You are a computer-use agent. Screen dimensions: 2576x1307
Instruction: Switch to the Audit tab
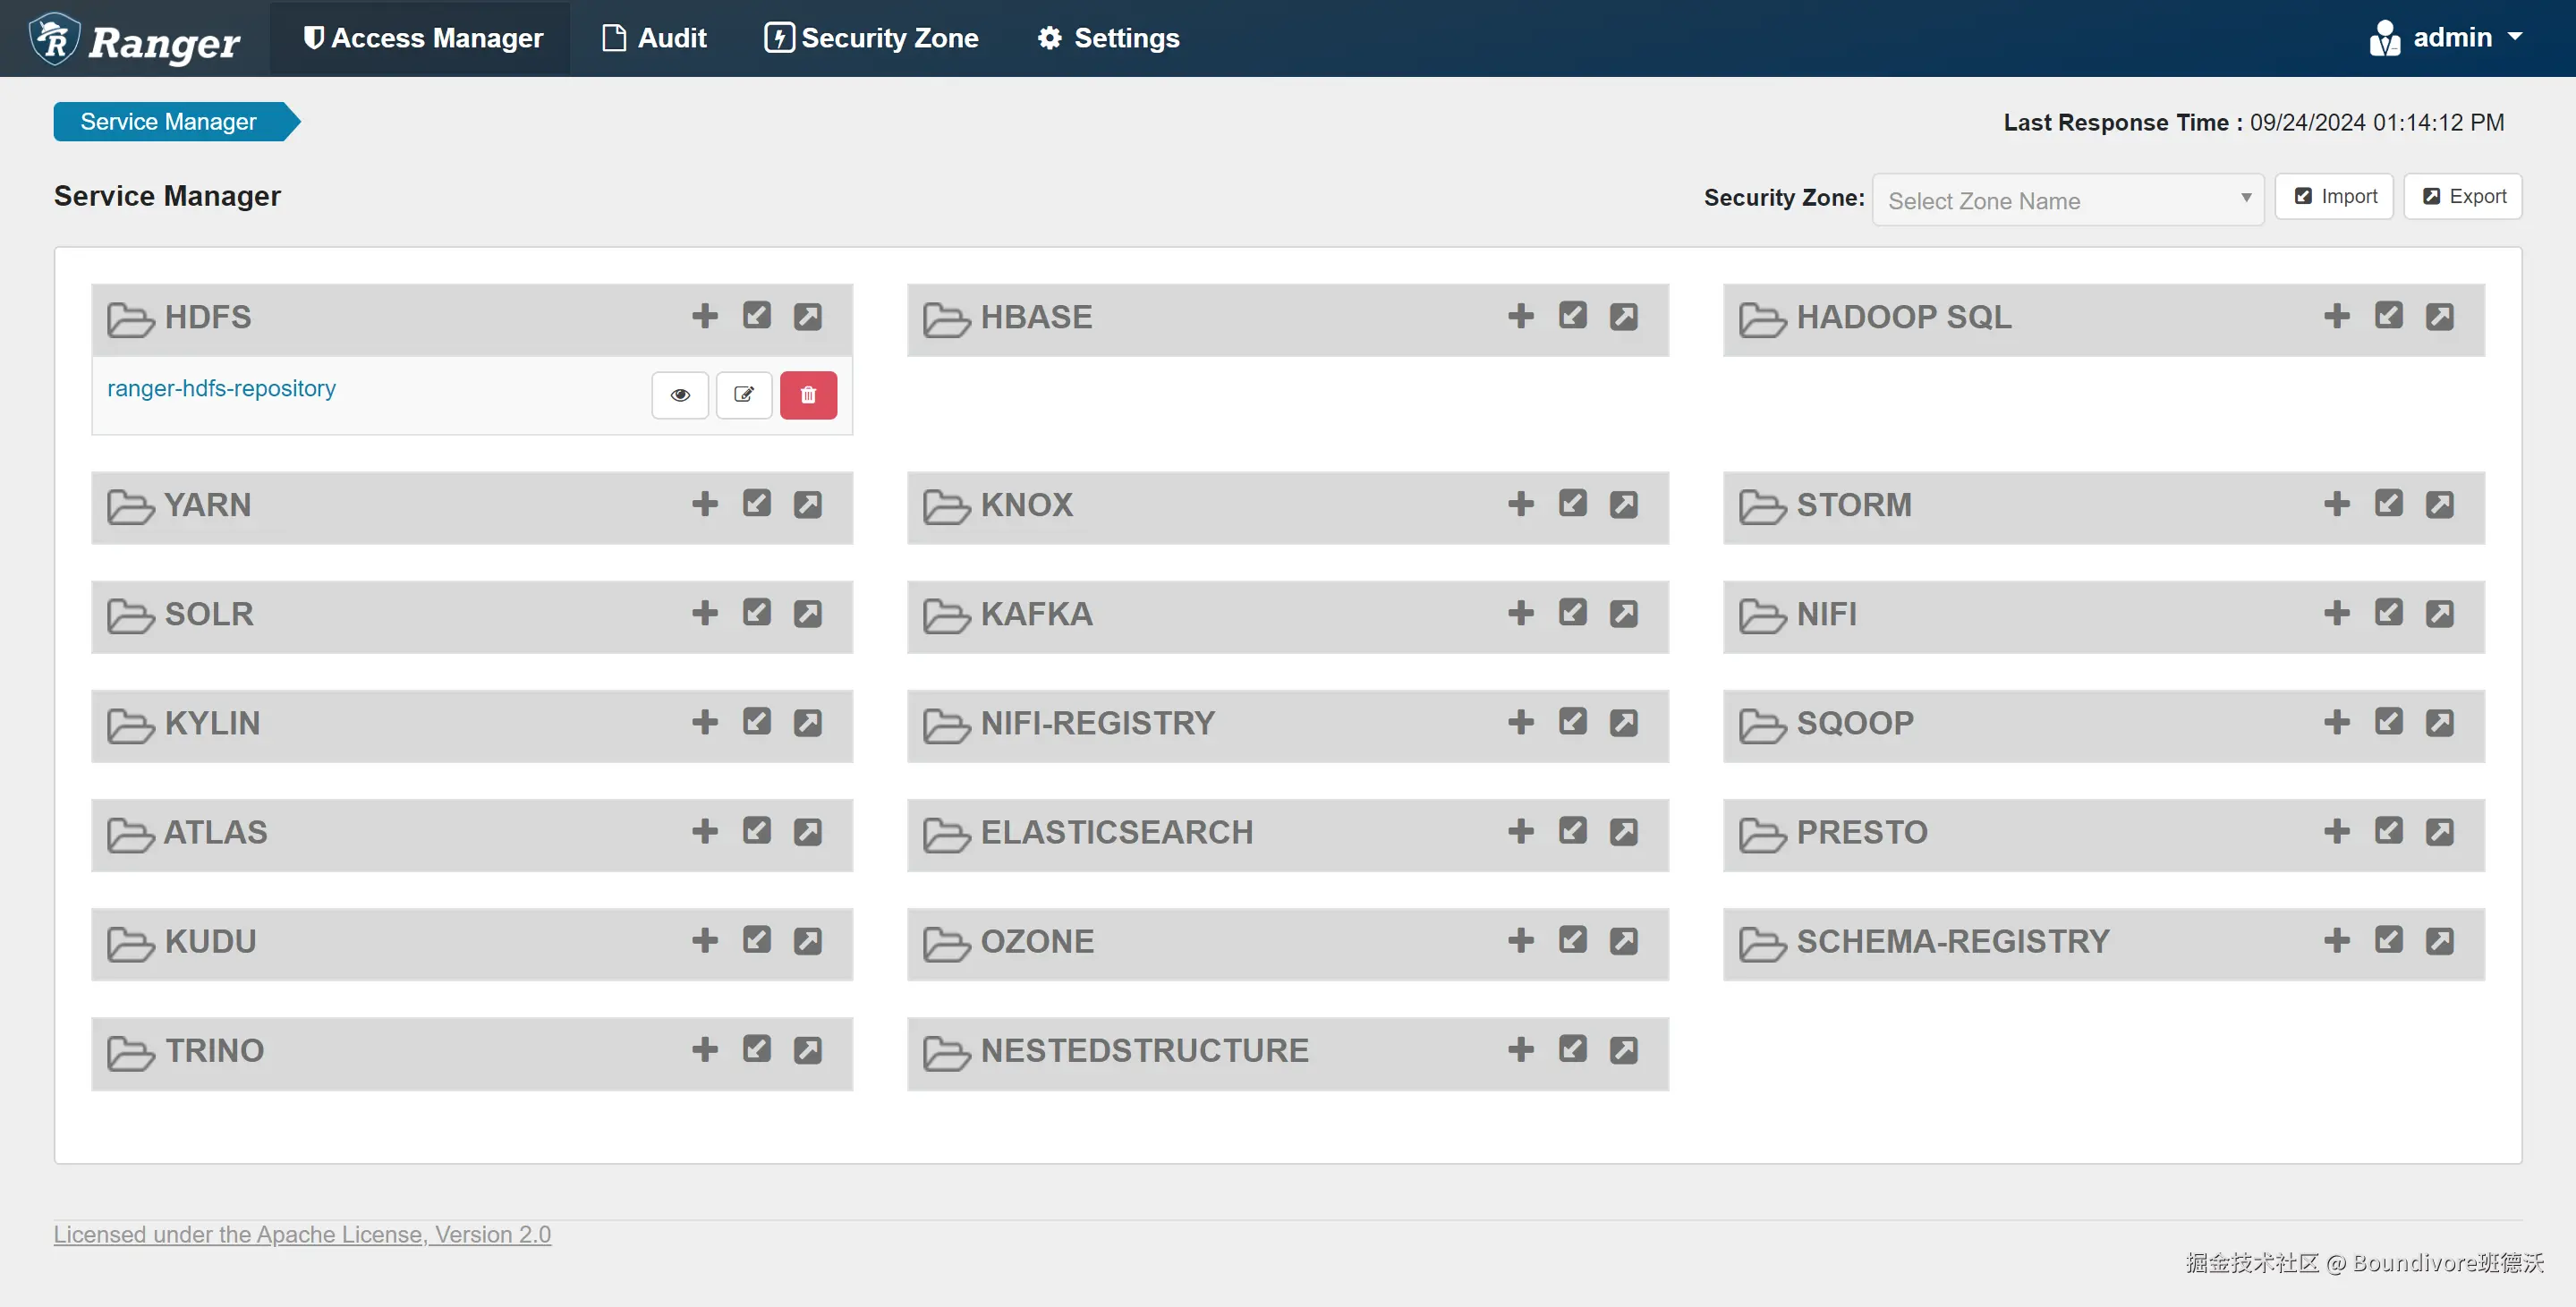[654, 38]
